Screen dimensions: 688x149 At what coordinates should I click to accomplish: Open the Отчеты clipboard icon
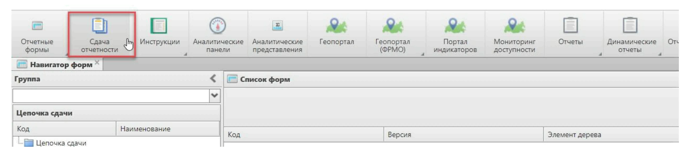(x=570, y=26)
